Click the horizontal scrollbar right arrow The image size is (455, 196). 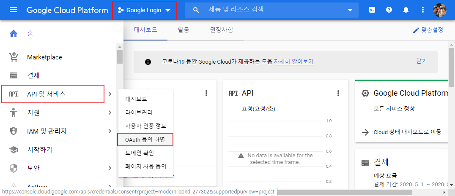point(444,192)
